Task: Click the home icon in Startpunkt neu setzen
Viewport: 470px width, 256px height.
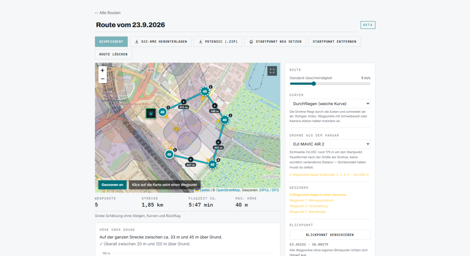Action: (x=251, y=42)
